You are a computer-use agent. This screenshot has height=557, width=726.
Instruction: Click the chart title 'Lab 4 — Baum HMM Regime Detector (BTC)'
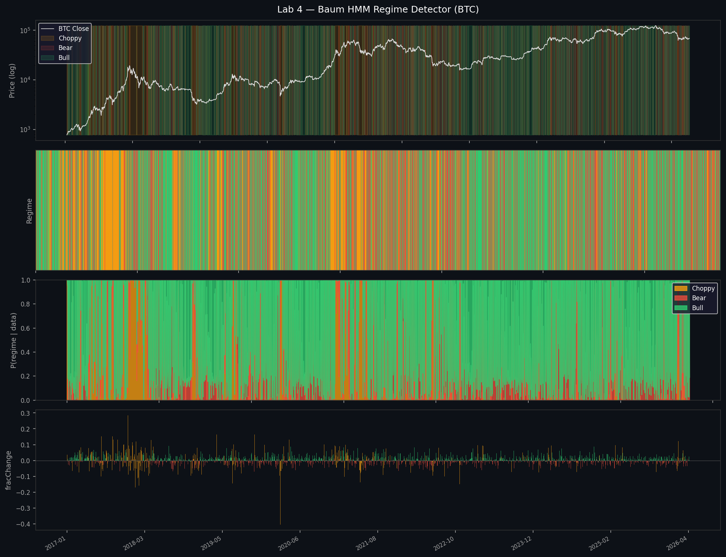pos(378,10)
